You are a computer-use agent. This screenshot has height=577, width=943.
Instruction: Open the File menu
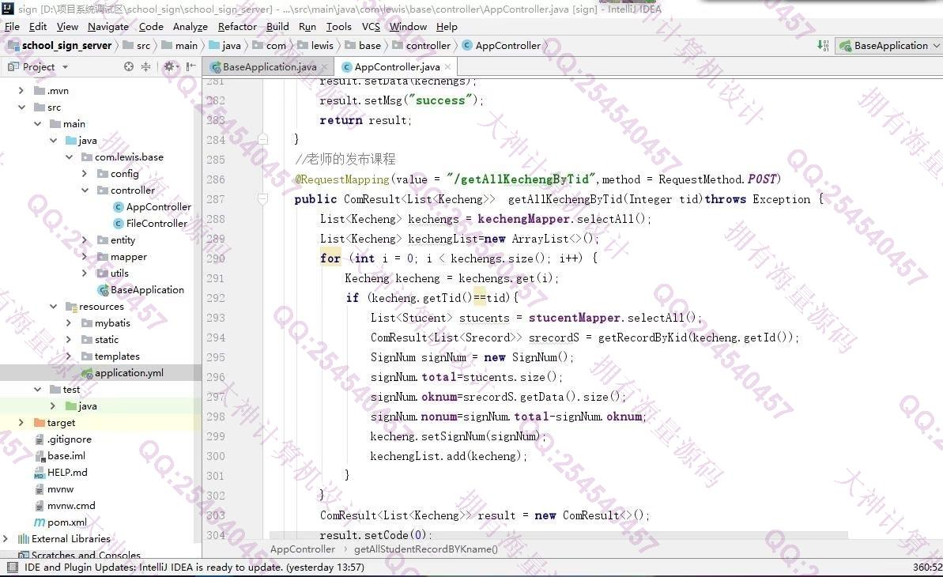pyautogui.click(x=12, y=26)
